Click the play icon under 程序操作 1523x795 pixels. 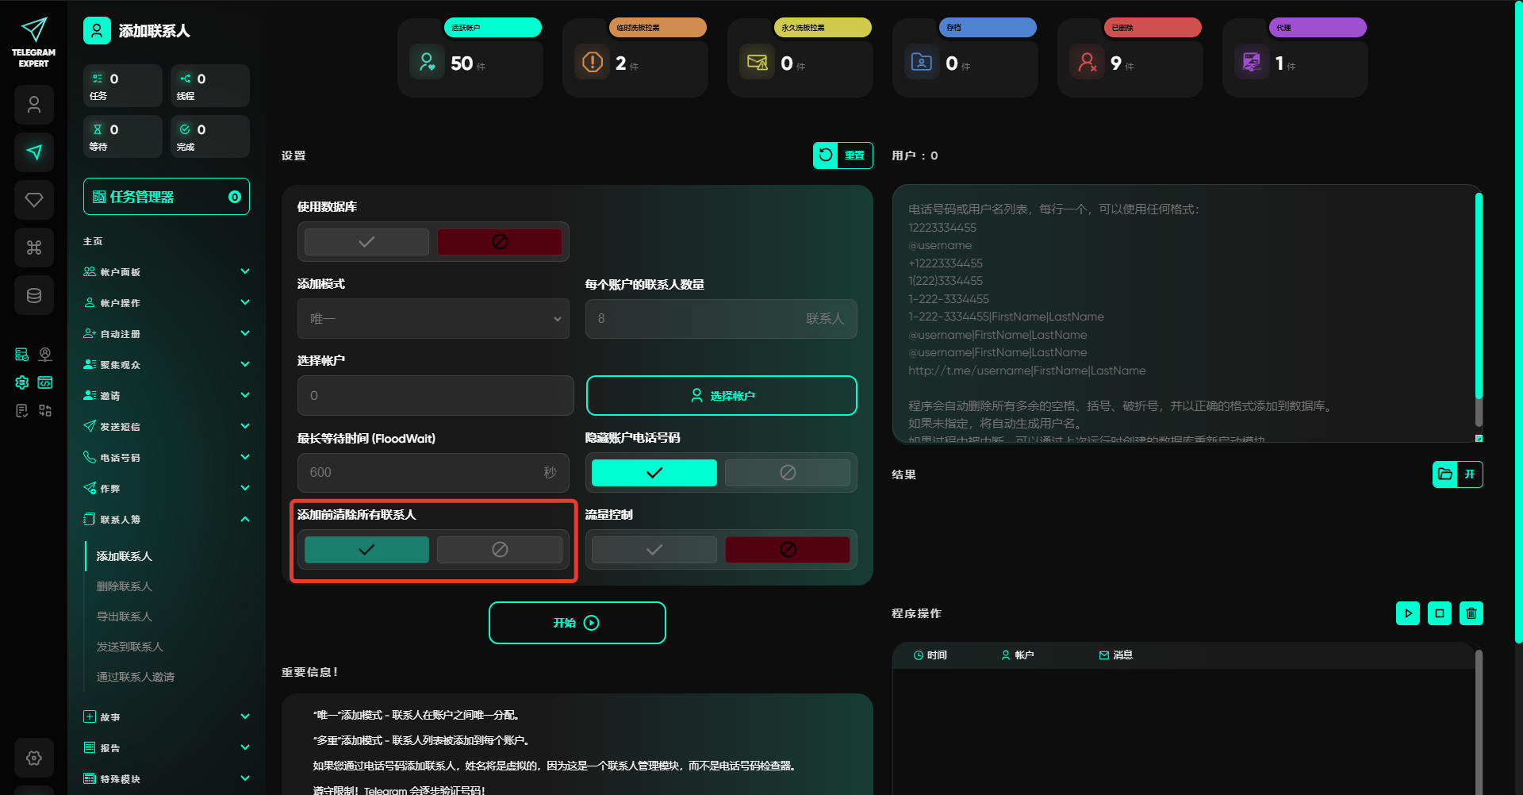(1407, 613)
